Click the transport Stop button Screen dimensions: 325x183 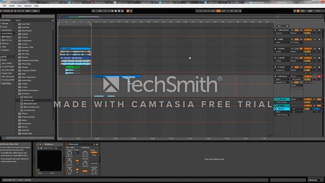point(116,11)
